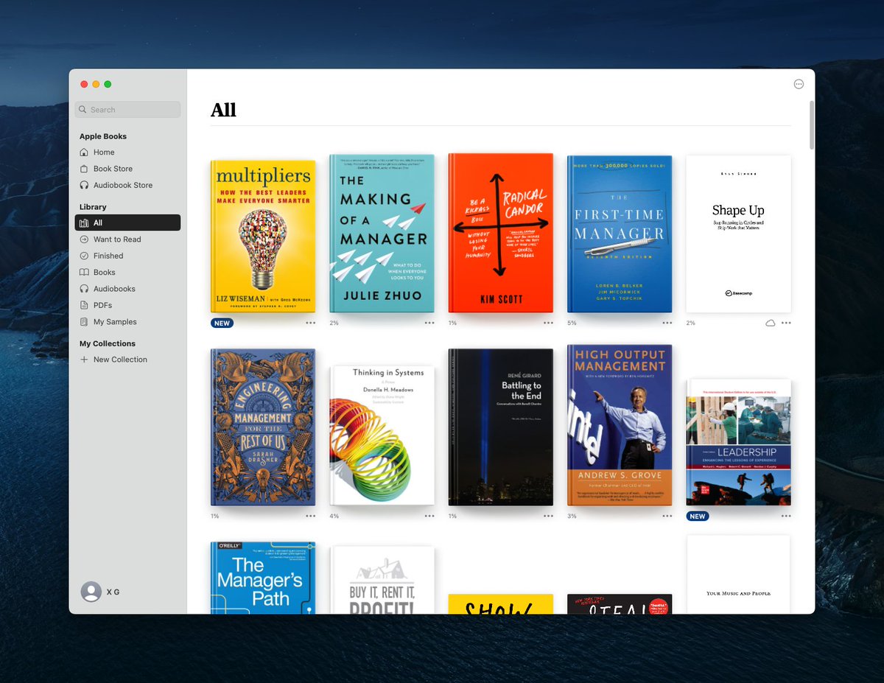
Task: Open Engineering Management for the Rest of Us
Action: (263, 427)
